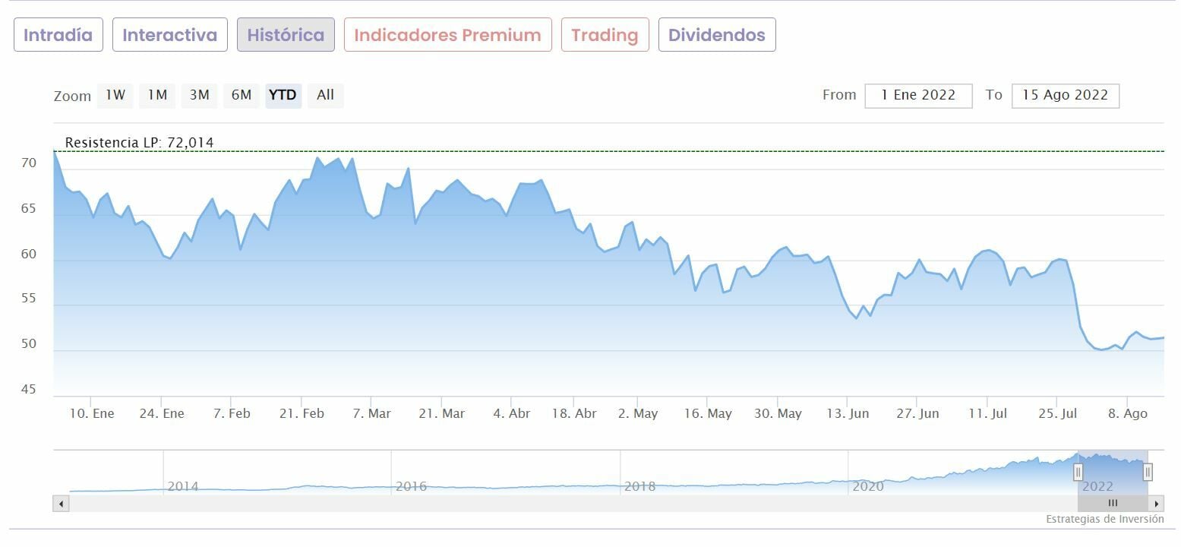Switch to the Intradía tab
1181x547 pixels.
(58, 35)
